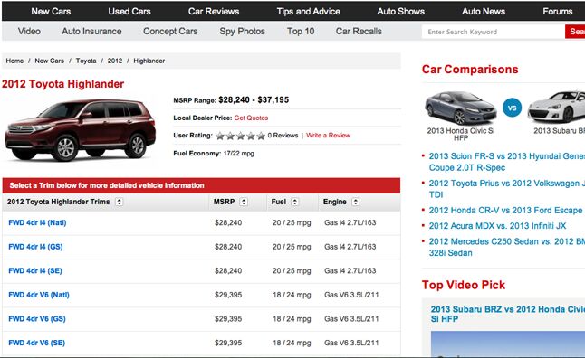The height and width of the screenshot is (358, 585).
Task: Select the FWD 4dr I4 (GS) trim
Action: tap(35, 247)
